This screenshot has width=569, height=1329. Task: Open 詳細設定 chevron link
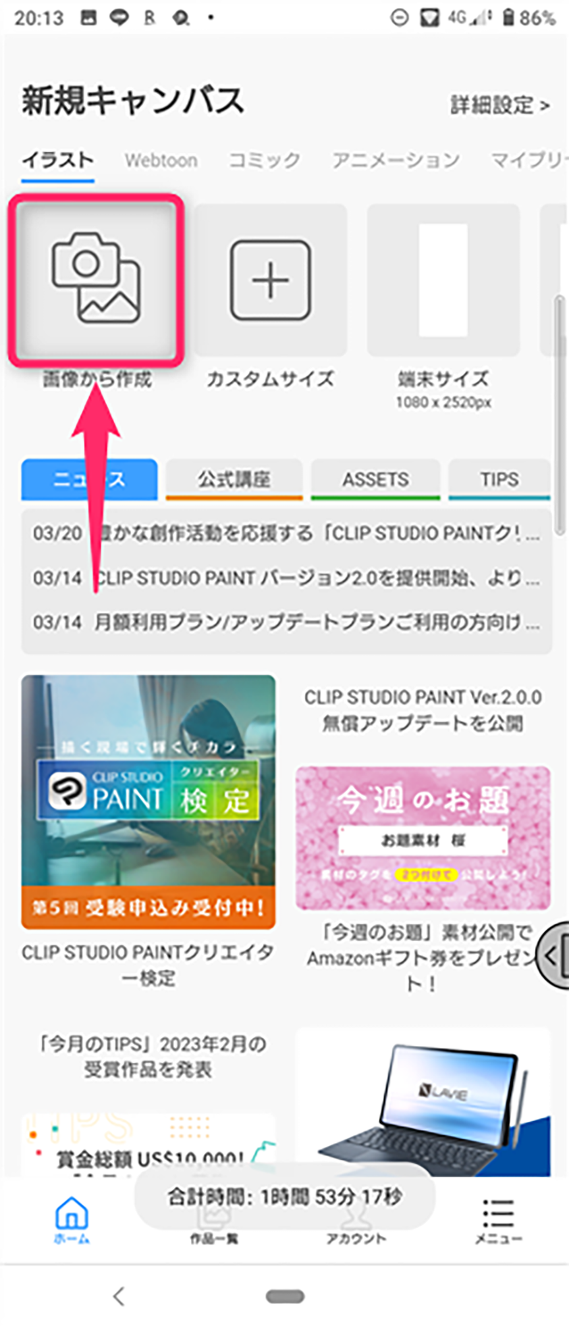(499, 105)
